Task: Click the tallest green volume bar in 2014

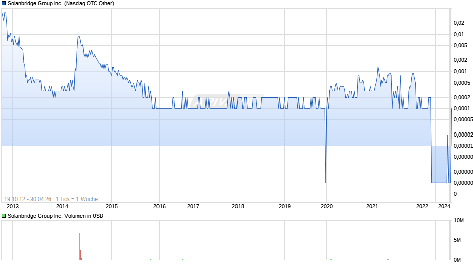Action: [x=79, y=246]
